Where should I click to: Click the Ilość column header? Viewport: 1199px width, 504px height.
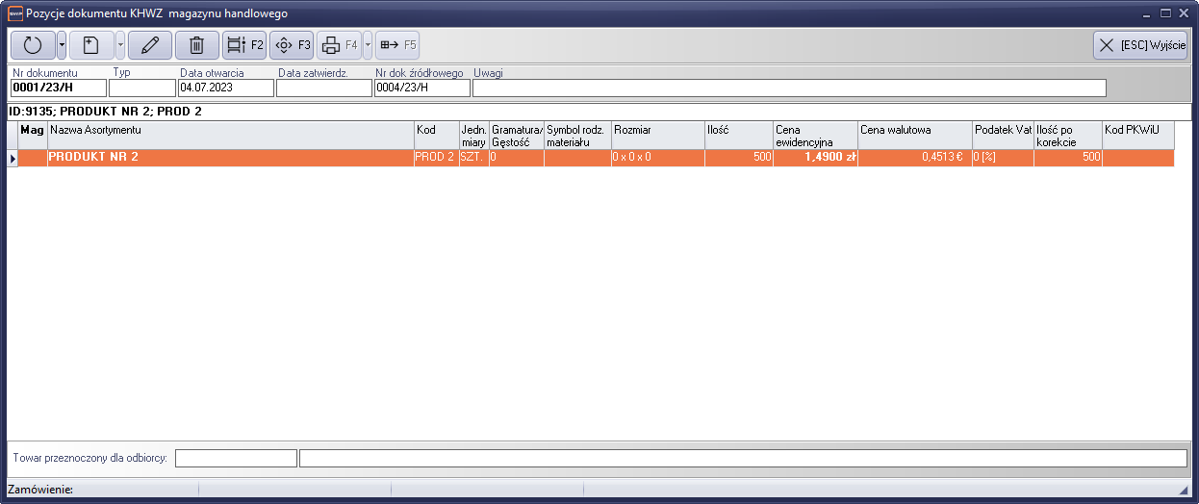(x=738, y=136)
